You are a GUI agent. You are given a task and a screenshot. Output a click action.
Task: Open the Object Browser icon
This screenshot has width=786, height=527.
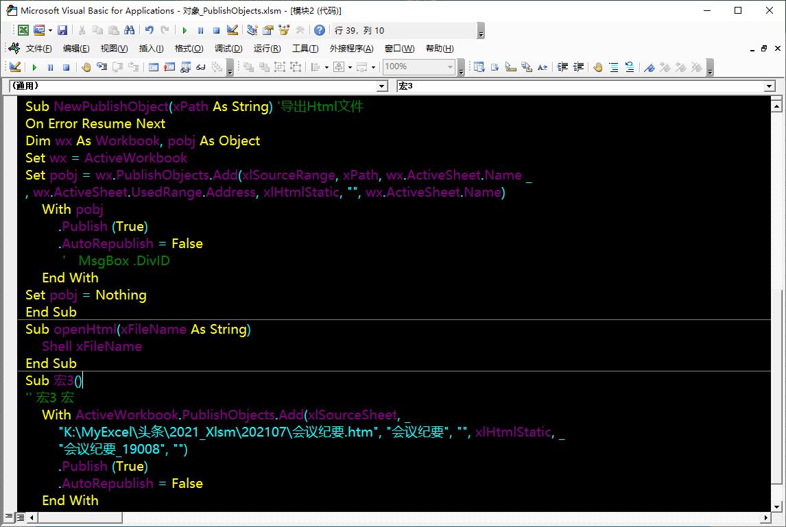coord(283,30)
